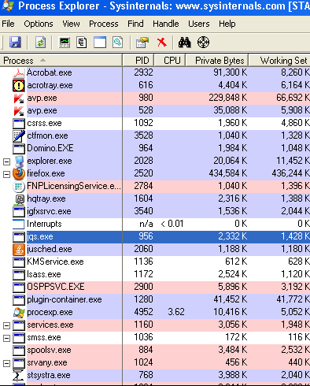The height and width of the screenshot is (386, 310).
Task: Open the Help menu
Action: [x=227, y=24]
